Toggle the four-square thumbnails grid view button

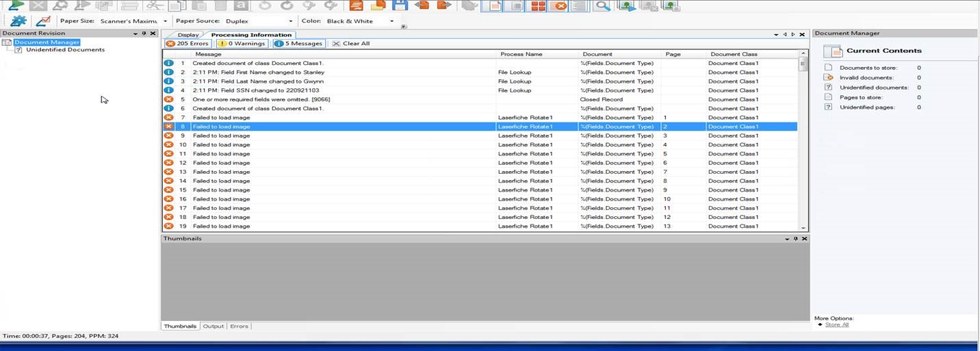click(x=539, y=6)
